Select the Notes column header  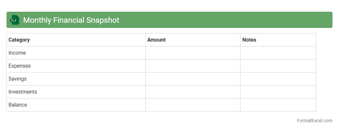249,40
